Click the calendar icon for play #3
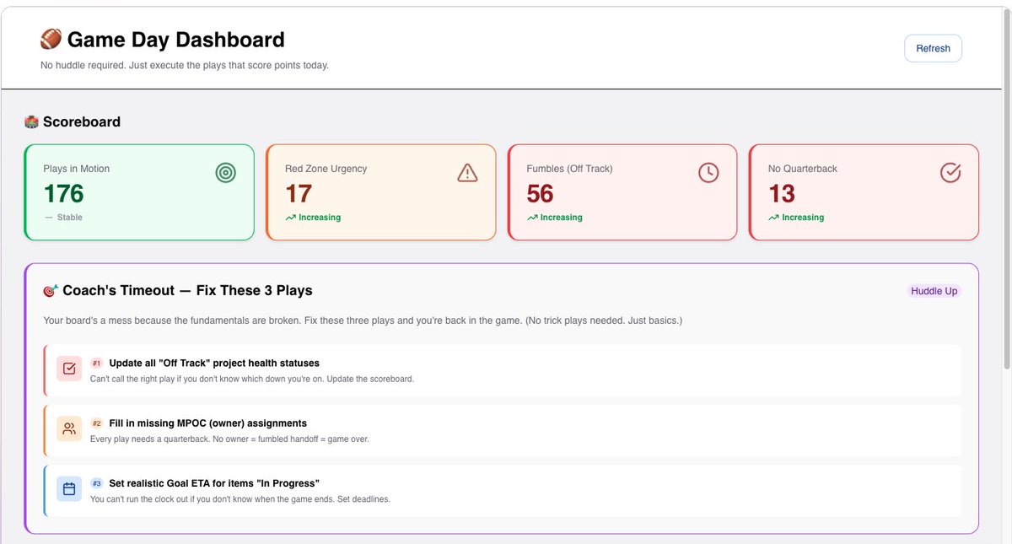This screenshot has height=544, width=1012. (69, 488)
